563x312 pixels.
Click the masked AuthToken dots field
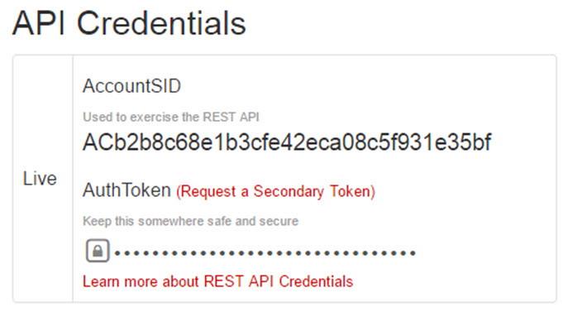point(265,253)
